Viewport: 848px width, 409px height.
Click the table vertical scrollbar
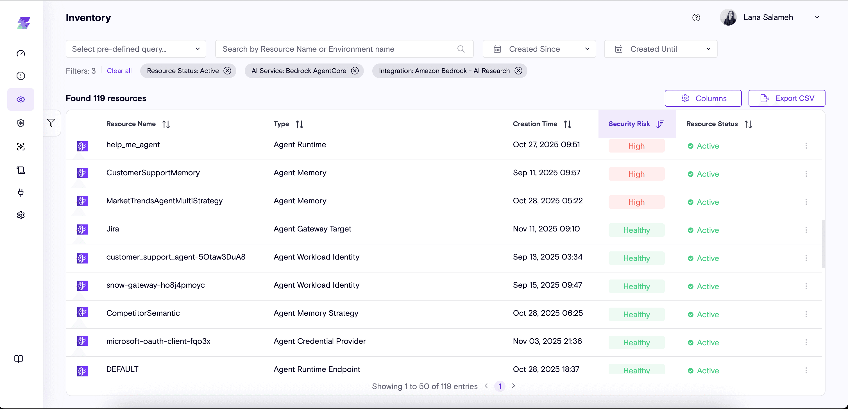click(823, 244)
